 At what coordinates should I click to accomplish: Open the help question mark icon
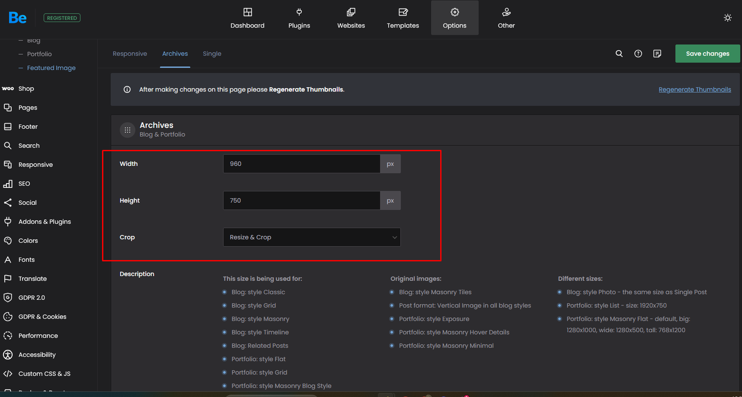pos(638,54)
